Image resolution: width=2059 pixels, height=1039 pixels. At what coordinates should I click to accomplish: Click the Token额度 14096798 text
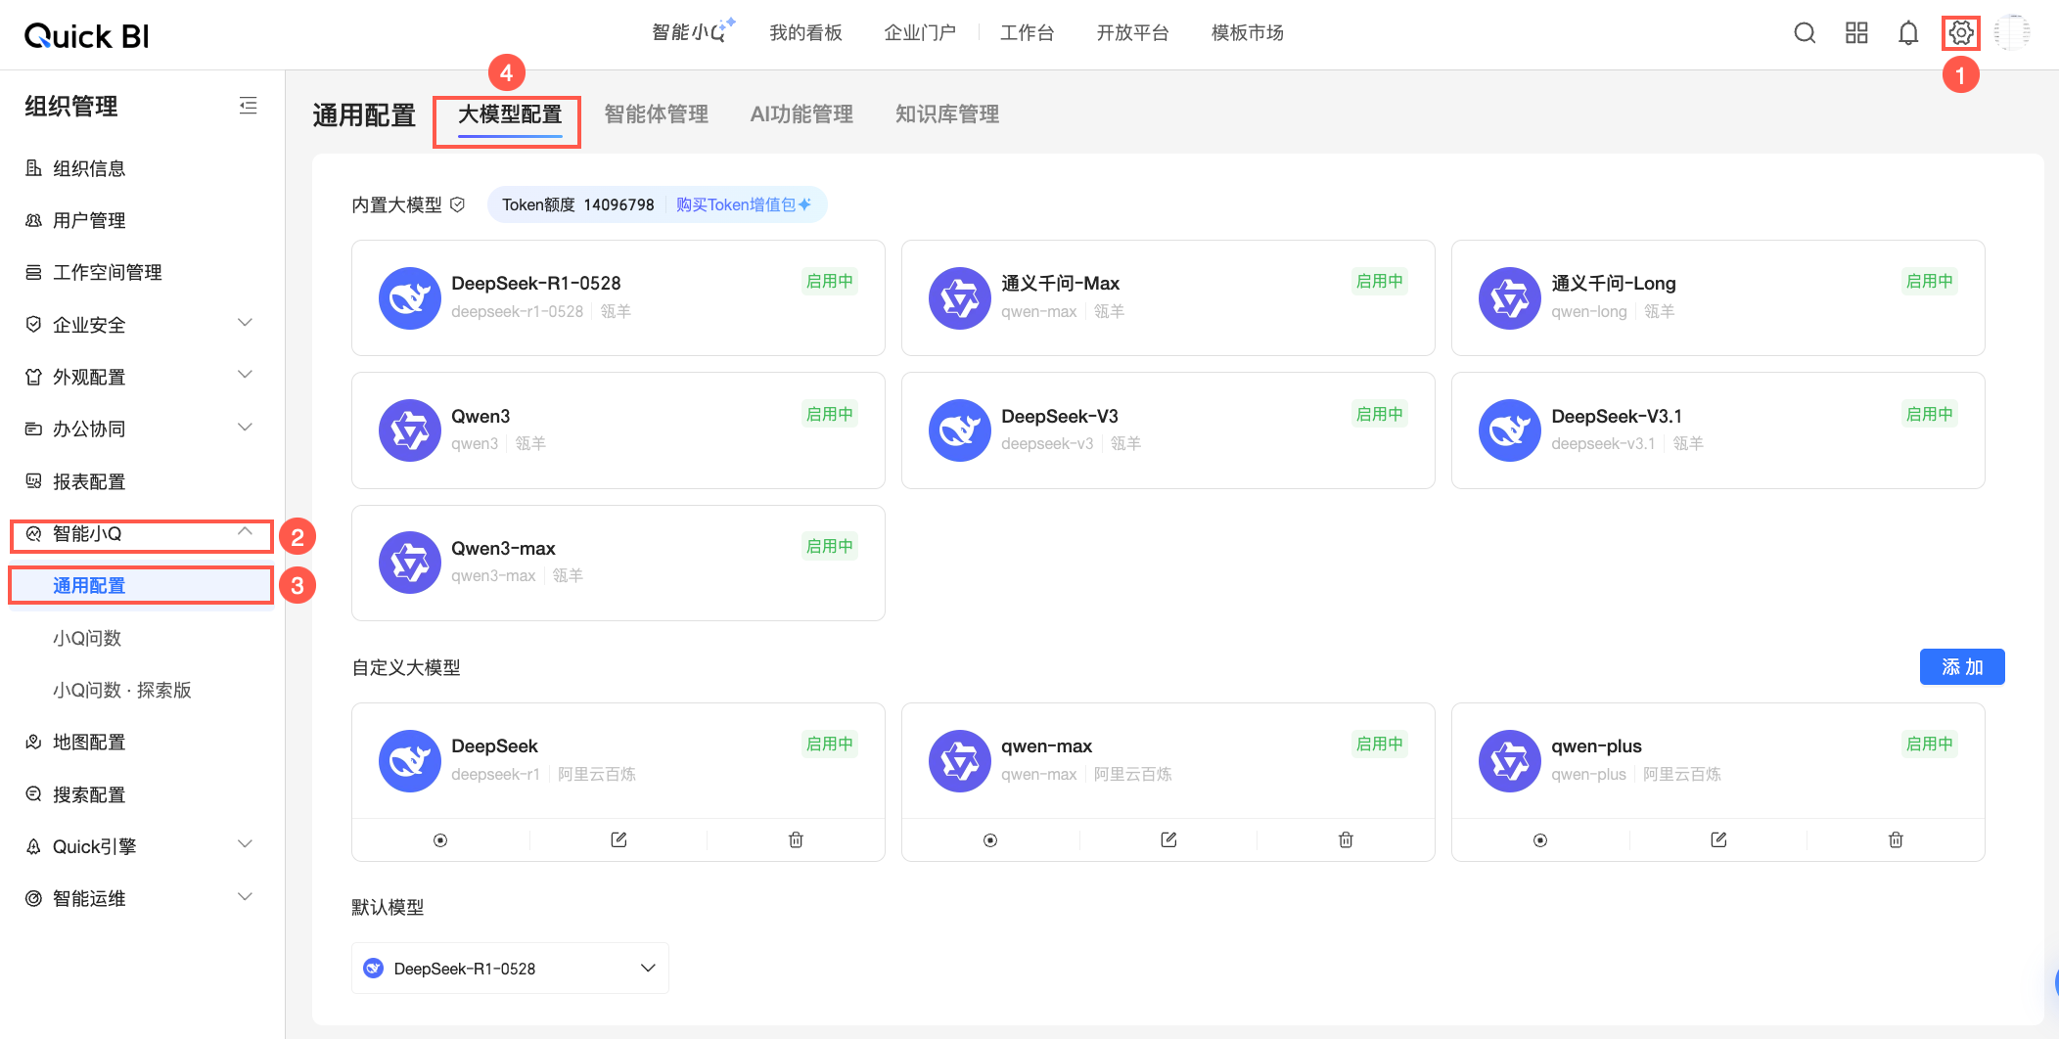(x=578, y=204)
